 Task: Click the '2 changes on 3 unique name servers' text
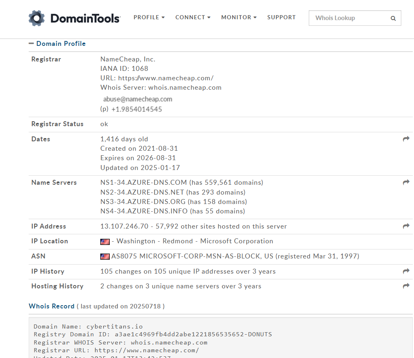159,286
